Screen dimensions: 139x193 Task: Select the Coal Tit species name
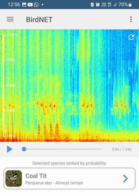pyautogui.click(x=36, y=176)
